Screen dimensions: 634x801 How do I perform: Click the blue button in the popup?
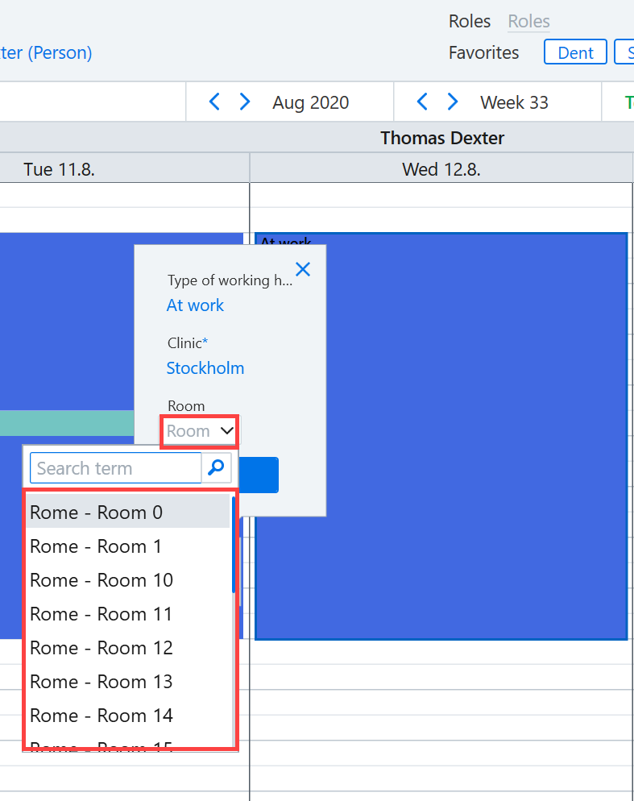259,475
